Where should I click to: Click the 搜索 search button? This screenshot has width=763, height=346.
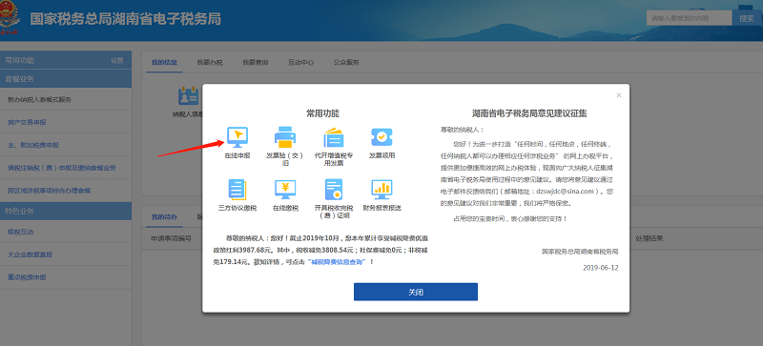747,18
